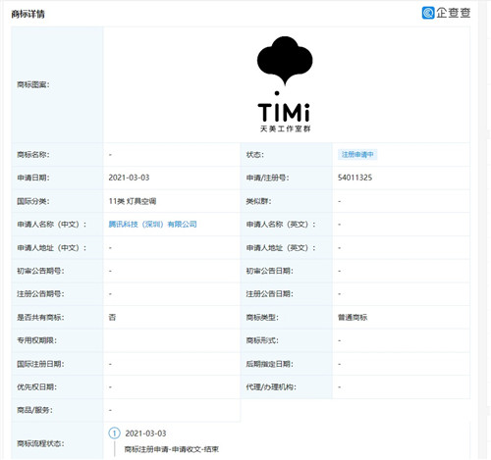This screenshot has width=491, height=460.
Task: Select the 11类 灯具空调 classification text
Action: pos(133,201)
